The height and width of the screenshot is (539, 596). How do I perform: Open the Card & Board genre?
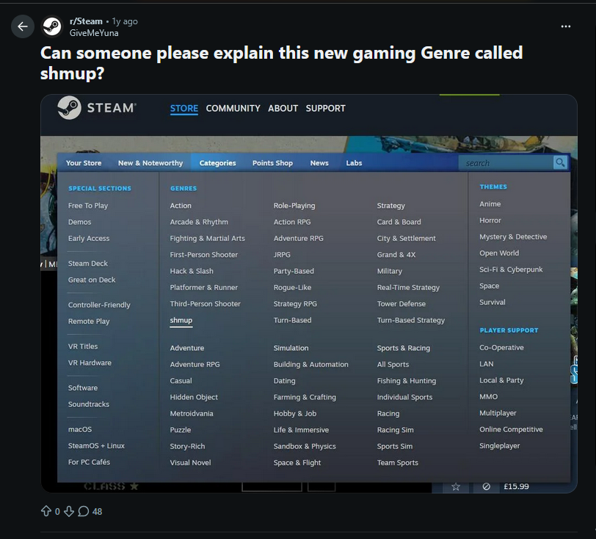(399, 222)
